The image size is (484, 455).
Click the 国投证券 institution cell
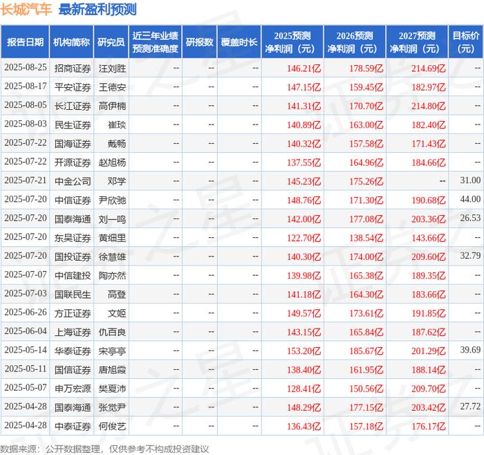coord(73,257)
